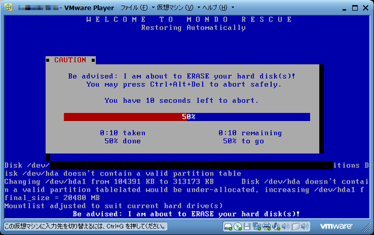
Task: Click the '50% to go' label
Action: pyautogui.click(x=244, y=141)
